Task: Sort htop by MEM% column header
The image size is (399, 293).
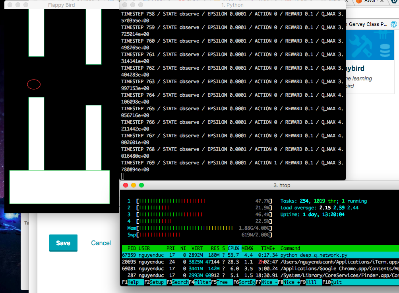Action: point(247,248)
